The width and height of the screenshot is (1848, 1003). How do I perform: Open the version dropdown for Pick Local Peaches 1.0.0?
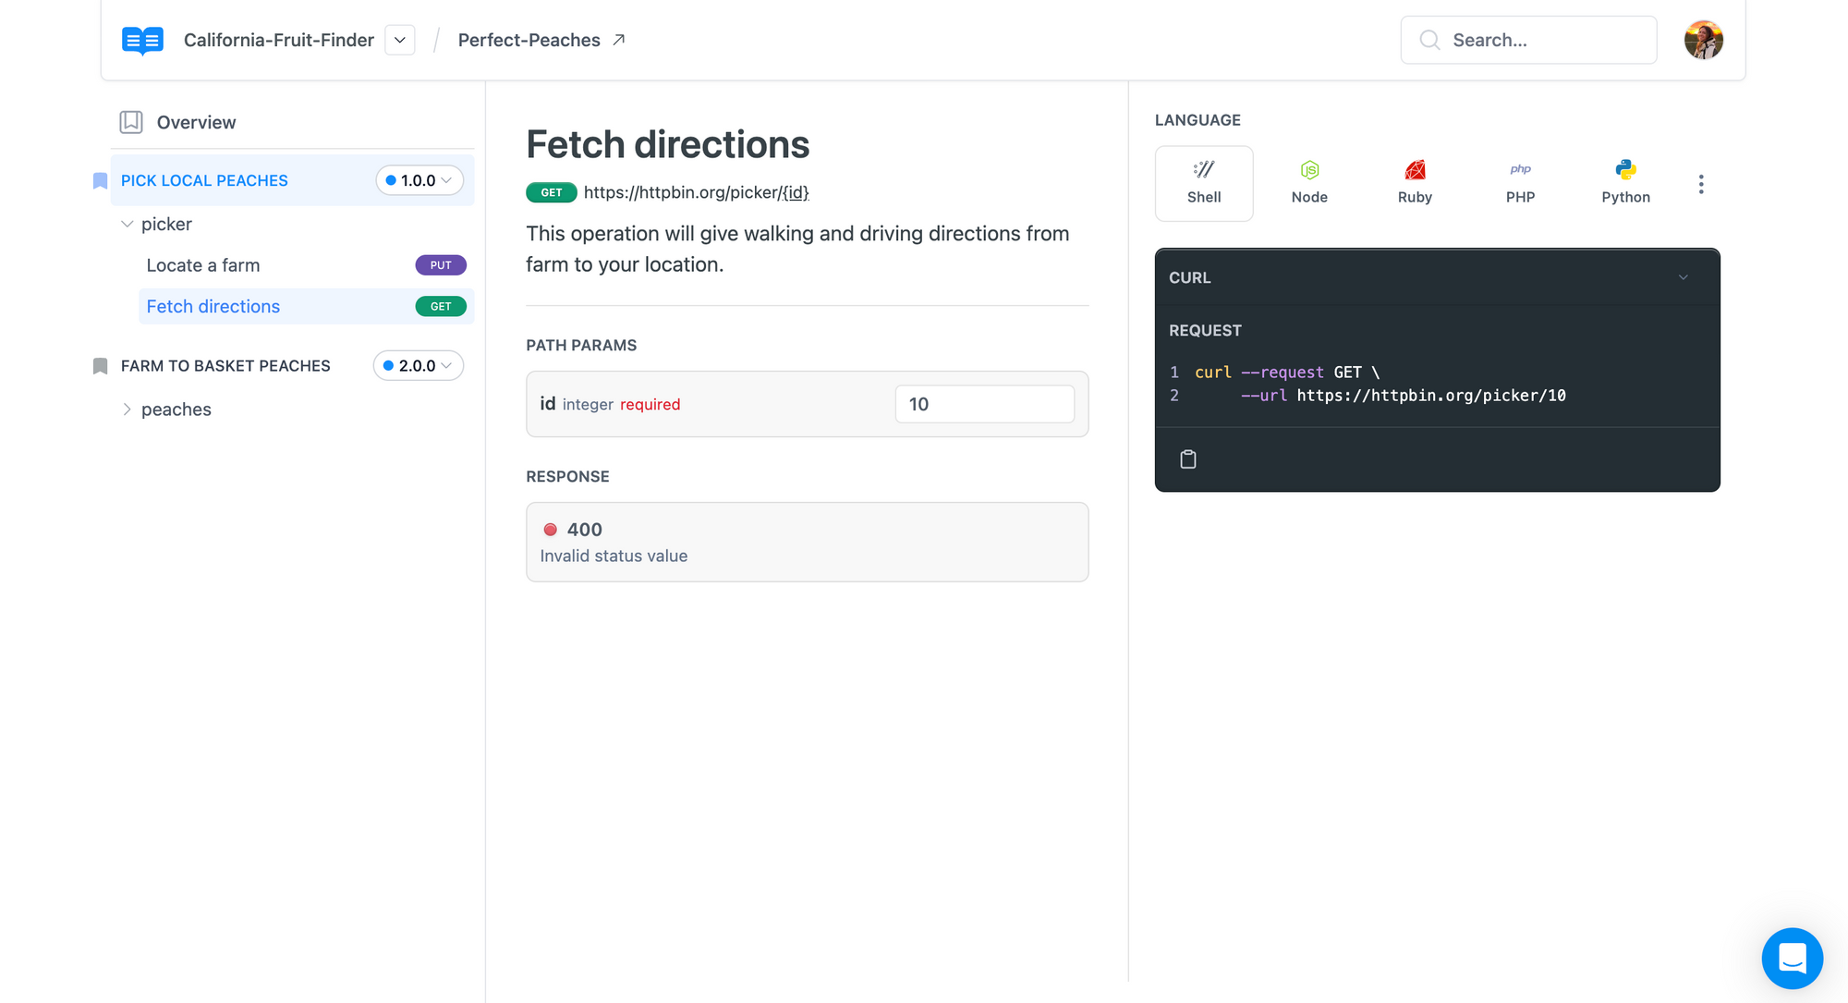(419, 180)
